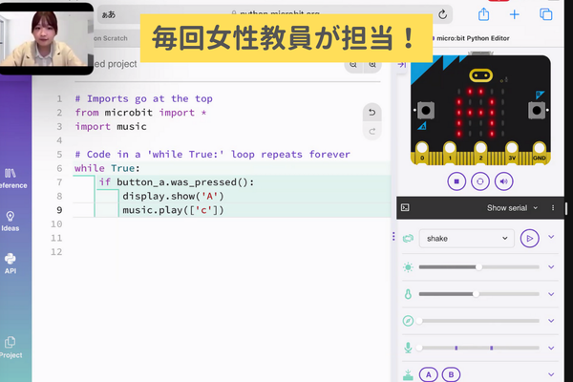Zoom in the code editor
Screen dimensions: 573x382
click(372, 65)
